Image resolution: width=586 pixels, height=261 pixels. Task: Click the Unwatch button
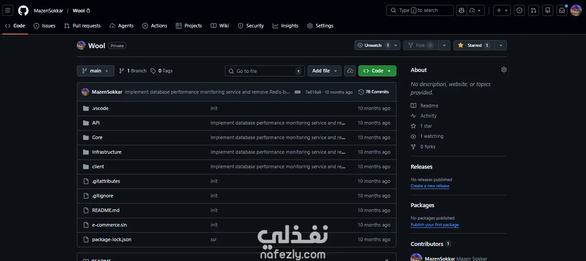click(x=373, y=45)
